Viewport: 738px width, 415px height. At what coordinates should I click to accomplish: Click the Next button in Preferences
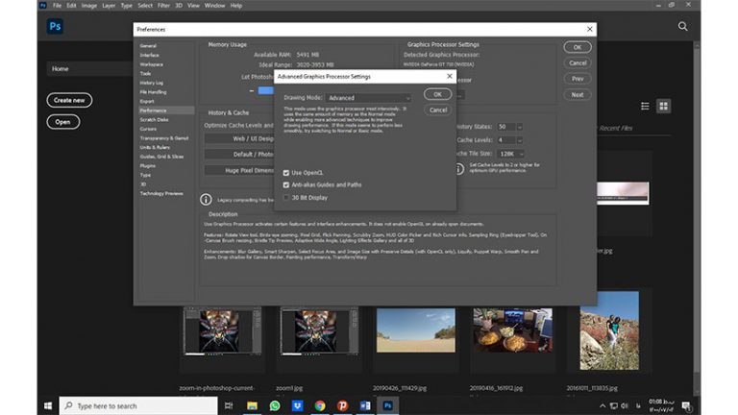pyautogui.click(x=578, y=94)
